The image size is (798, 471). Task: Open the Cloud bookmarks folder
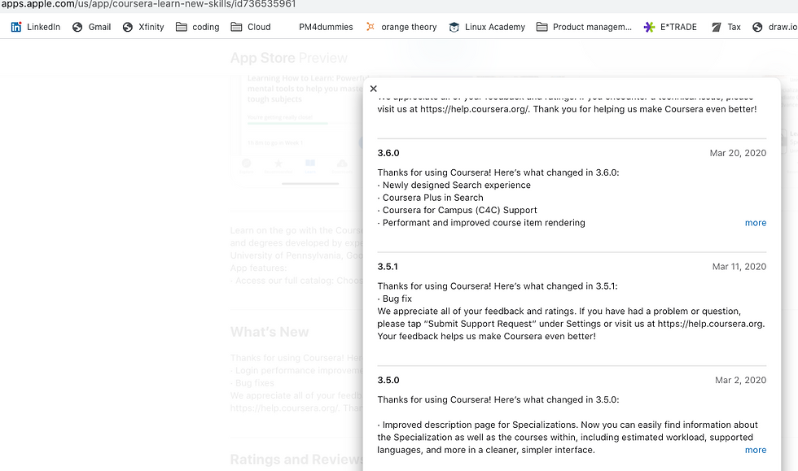pos(251,27)
